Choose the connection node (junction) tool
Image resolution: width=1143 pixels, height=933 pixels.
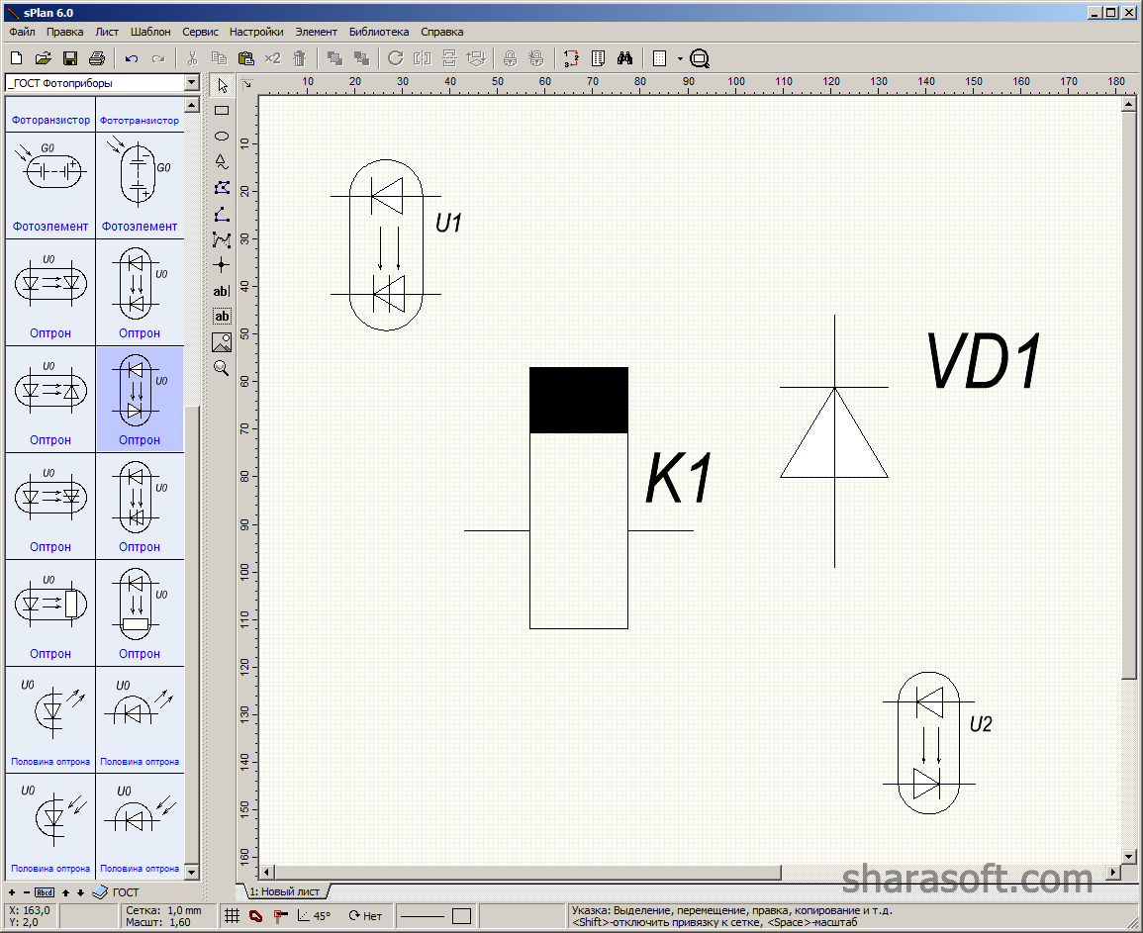(222, 264)
